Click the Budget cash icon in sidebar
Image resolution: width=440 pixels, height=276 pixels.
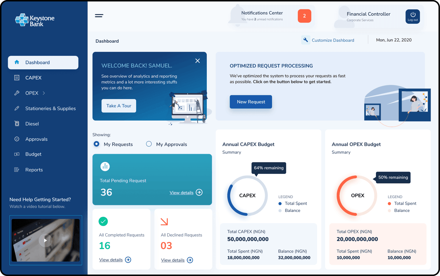click(x=17, y=154)
